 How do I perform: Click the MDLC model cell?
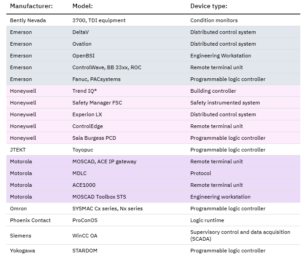point(80,173)
